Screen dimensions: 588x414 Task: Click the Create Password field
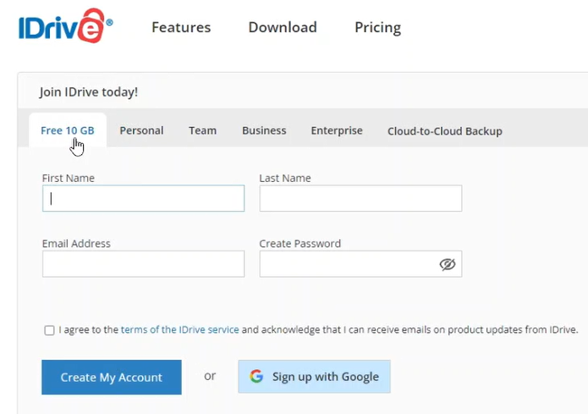point(360,264)
